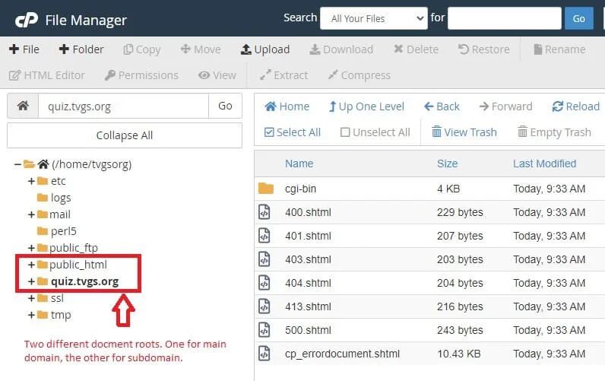Create a new folder with Folder button
The width and height of the screenshot is (605, 381).
(81, 49)
